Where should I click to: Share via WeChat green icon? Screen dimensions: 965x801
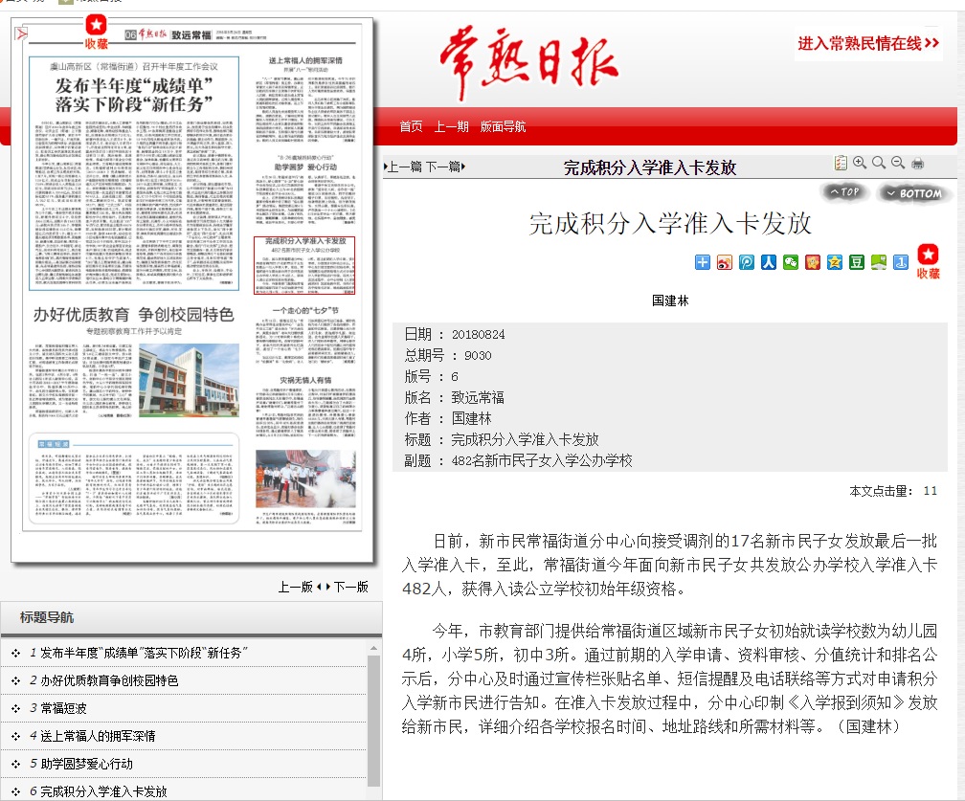(791, 262)
